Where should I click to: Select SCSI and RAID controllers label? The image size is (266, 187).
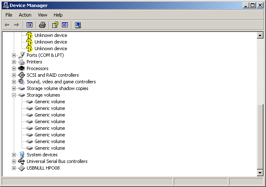pyautogui.click(x=53, y=75)
